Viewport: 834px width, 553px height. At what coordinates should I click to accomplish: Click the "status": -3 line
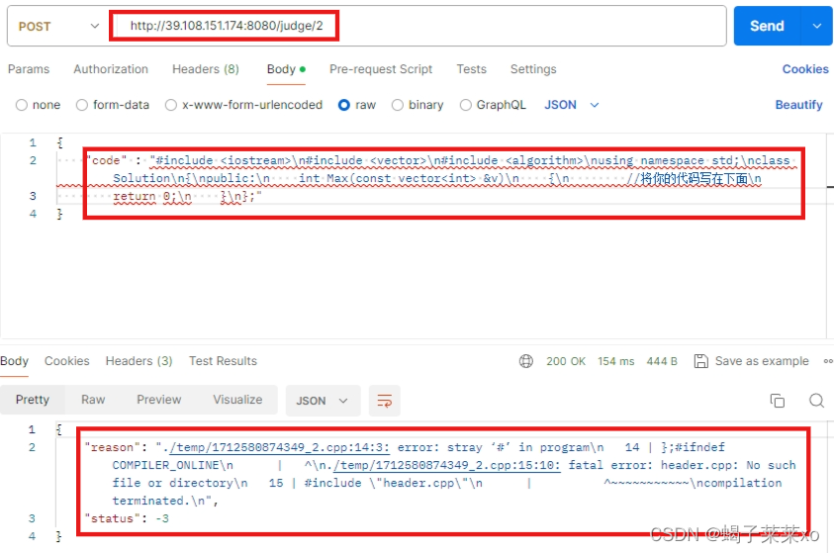coord(127,518)
